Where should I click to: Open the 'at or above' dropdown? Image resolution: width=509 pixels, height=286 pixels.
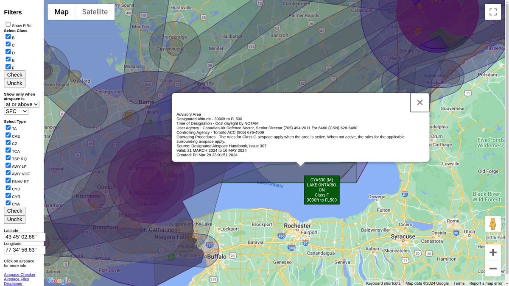click(x=22, y=104)
